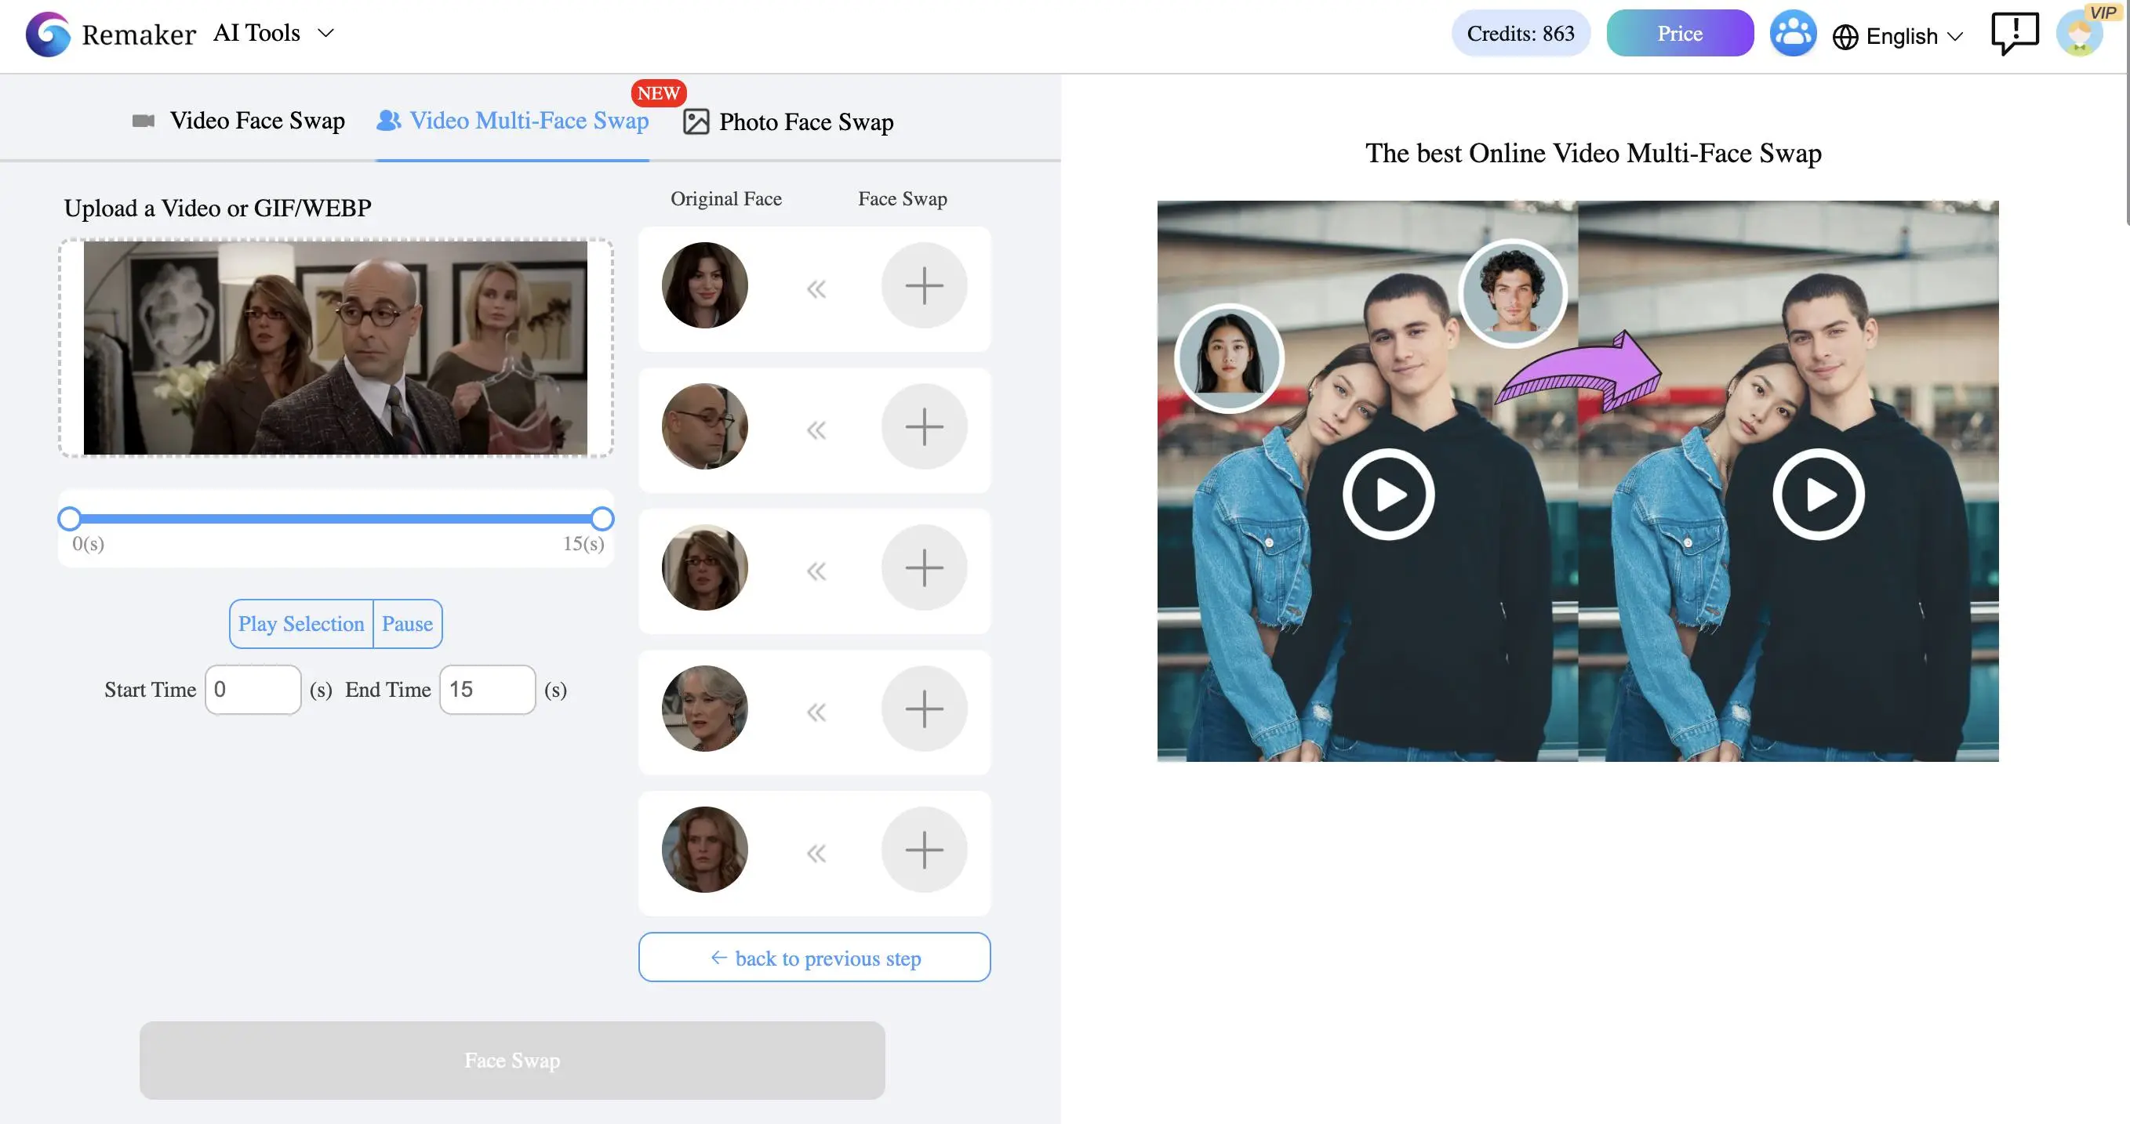Click the 0(s) slider start label
This screenshot has width=2130, height=1124.
[89, 544]
